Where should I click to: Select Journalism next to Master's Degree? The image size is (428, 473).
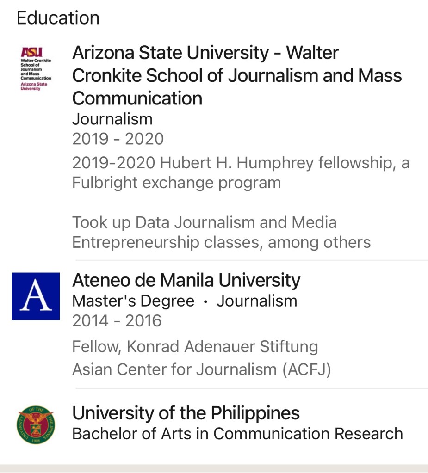click(257, 301)
